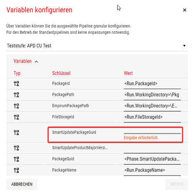The image size is (195, 192).
Task: Edit the PackagePath value field
Action: [152, 95]
